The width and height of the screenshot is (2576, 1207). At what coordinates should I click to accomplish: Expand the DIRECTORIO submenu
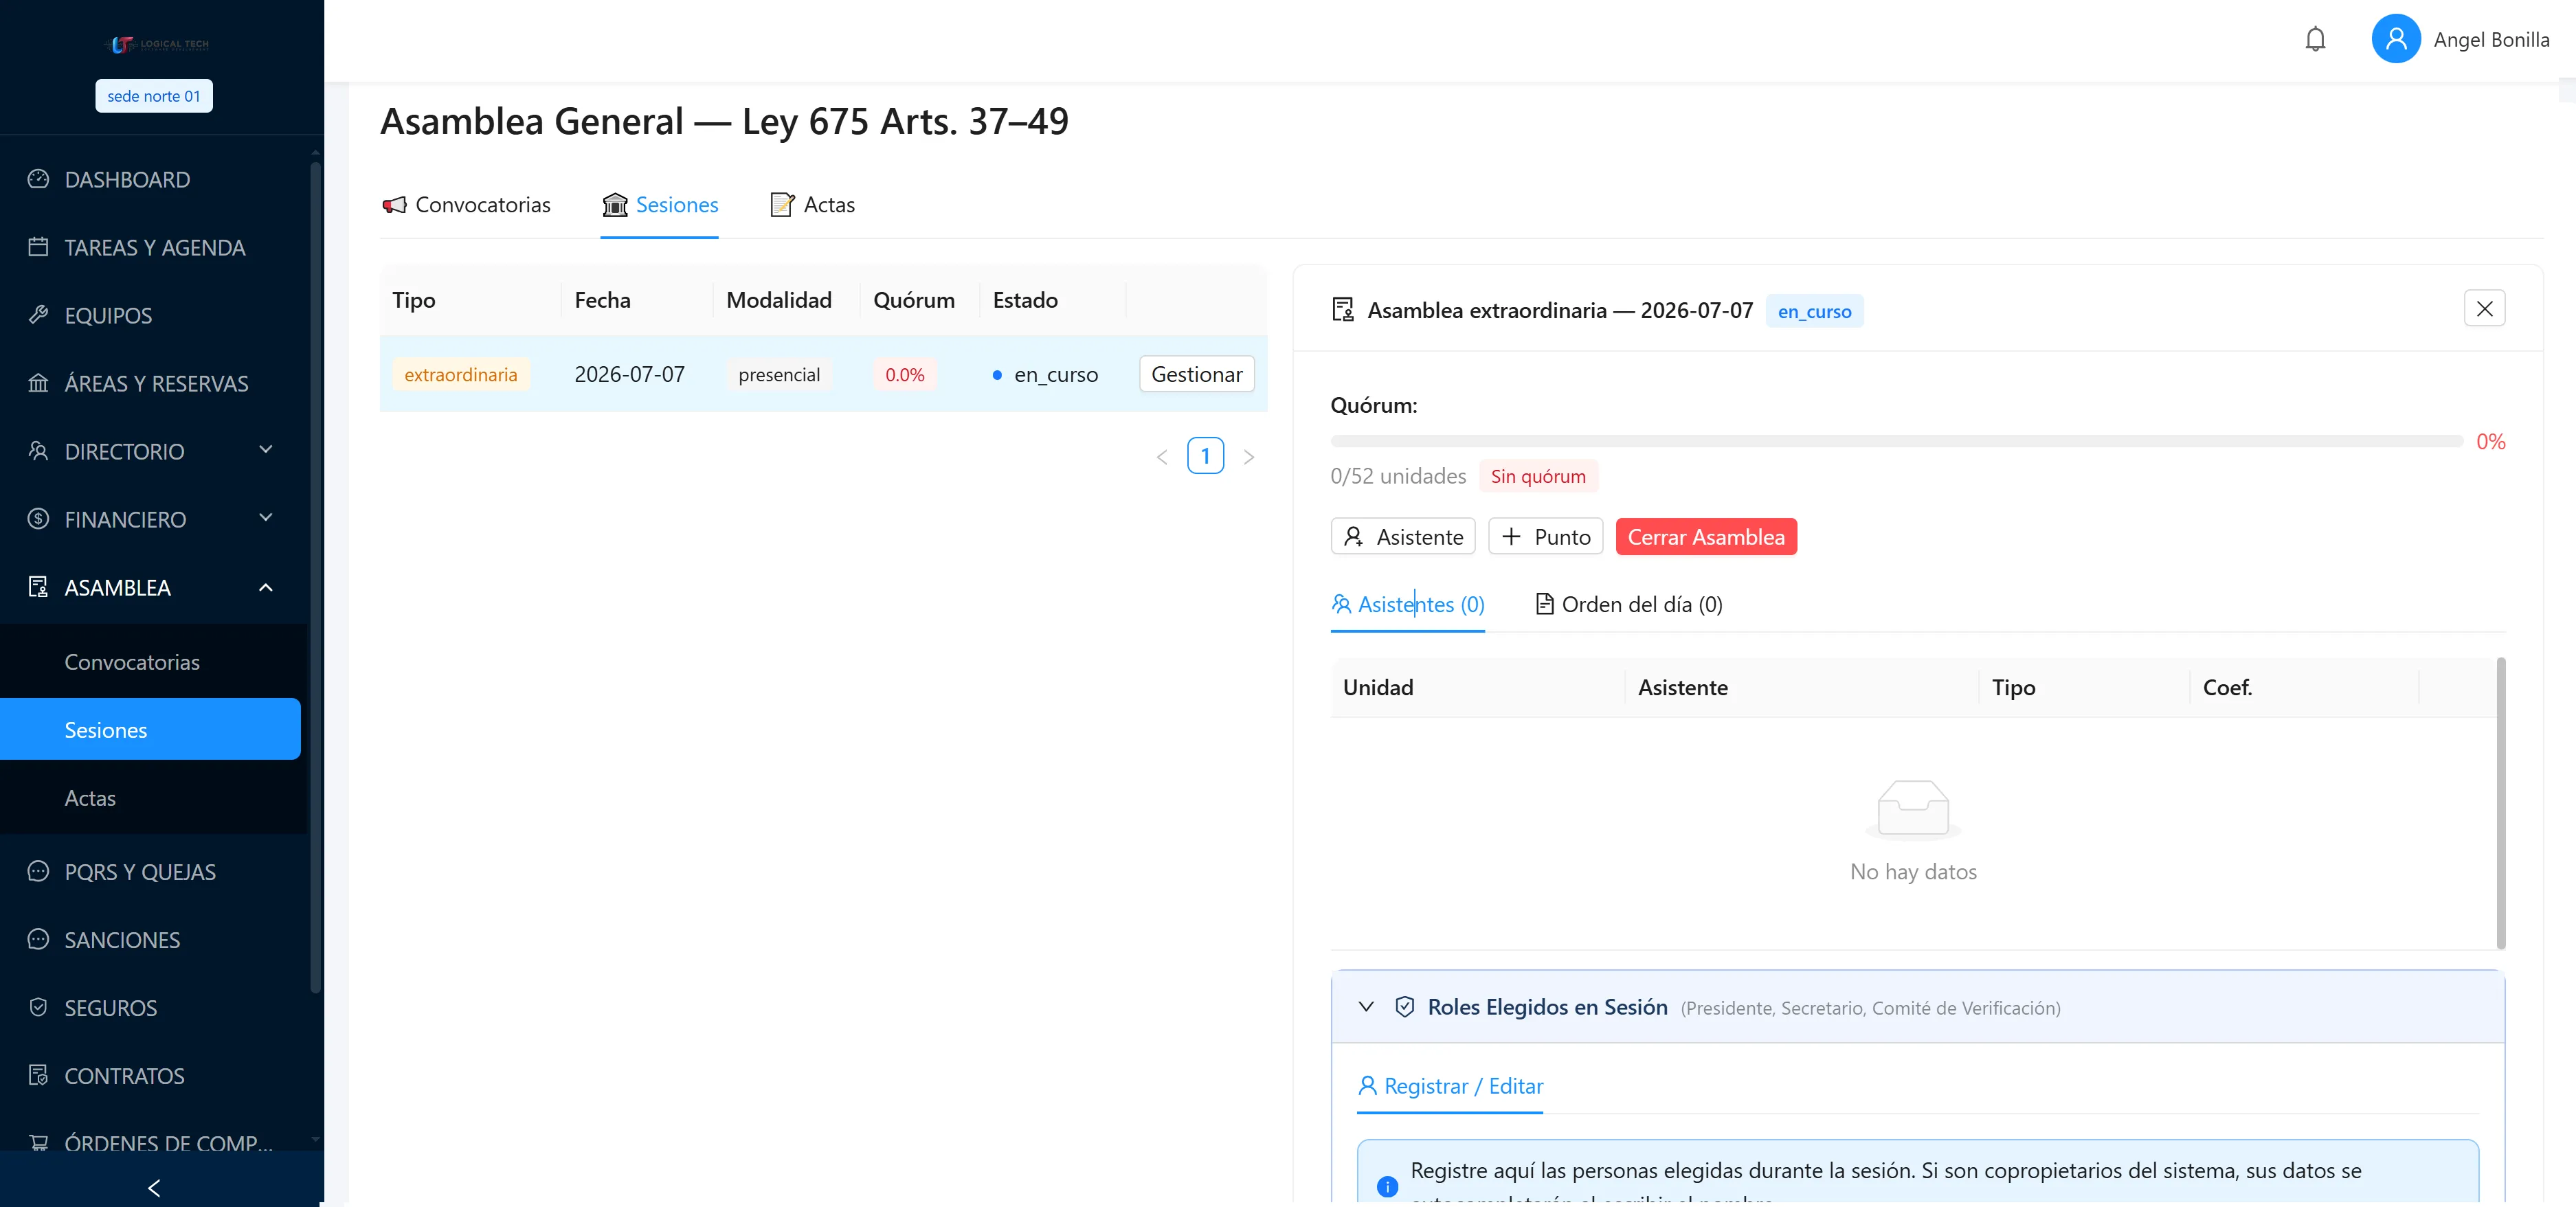point(150,452)
